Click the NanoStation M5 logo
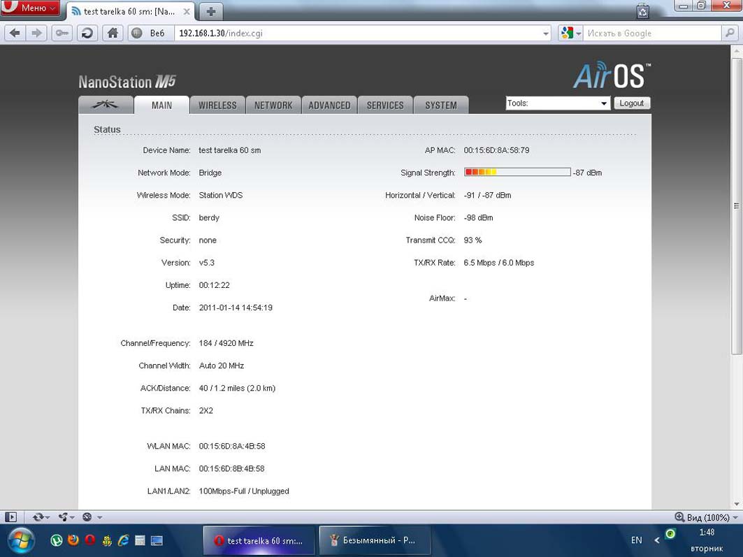 pos(127,82)
